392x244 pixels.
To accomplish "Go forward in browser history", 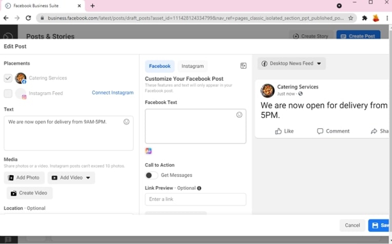I will point(17,18).
